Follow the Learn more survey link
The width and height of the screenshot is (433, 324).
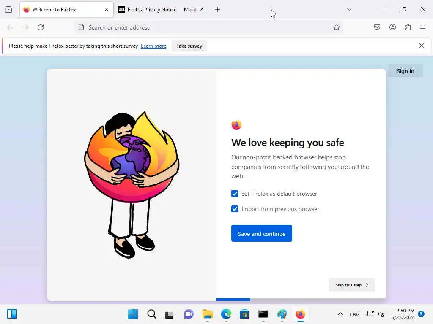[x=153, y=46]
